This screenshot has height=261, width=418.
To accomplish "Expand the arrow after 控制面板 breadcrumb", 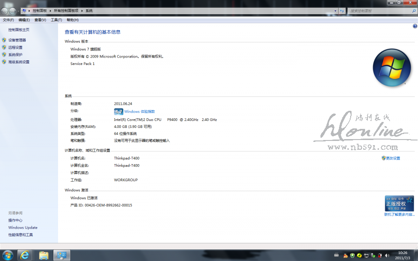I will click(x=51, y=10).
